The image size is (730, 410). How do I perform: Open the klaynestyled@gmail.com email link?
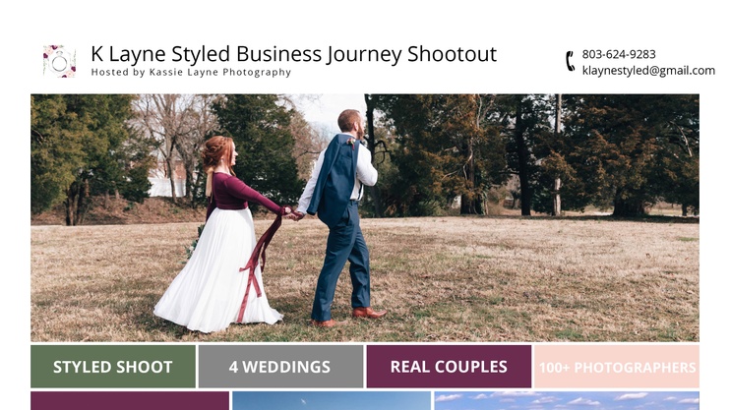point(648,71)
